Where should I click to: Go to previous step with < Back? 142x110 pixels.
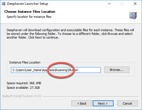pyautogui.click(x=82, y=103)
